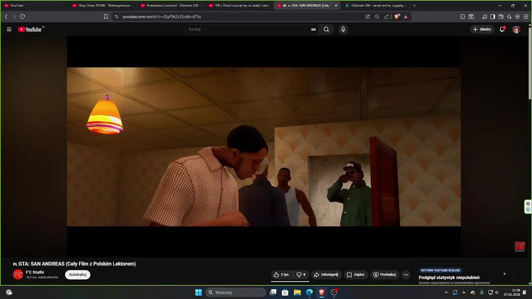Close the GTA: SAN ANDREAS tab
Image resolution: width=532 pixels, height=299 pixels.
336,5
